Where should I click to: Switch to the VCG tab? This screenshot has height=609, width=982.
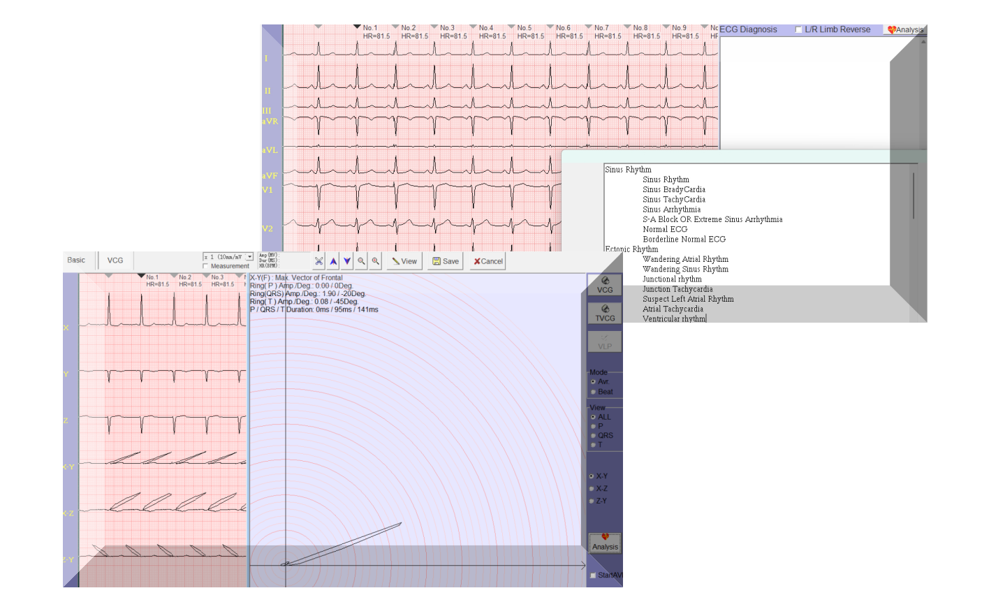click(115, 261)
